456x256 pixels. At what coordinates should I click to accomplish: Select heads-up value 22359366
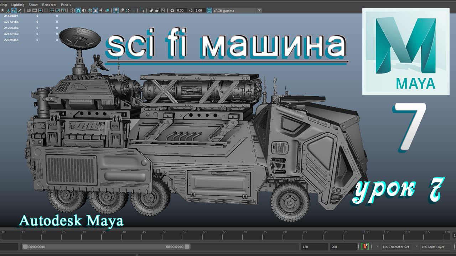click(11, 40)
